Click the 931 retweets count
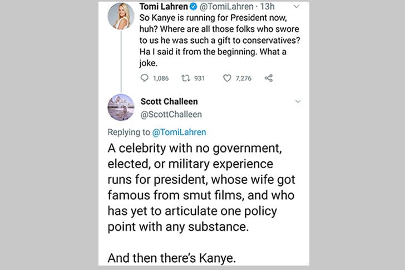 pos(199,78)
